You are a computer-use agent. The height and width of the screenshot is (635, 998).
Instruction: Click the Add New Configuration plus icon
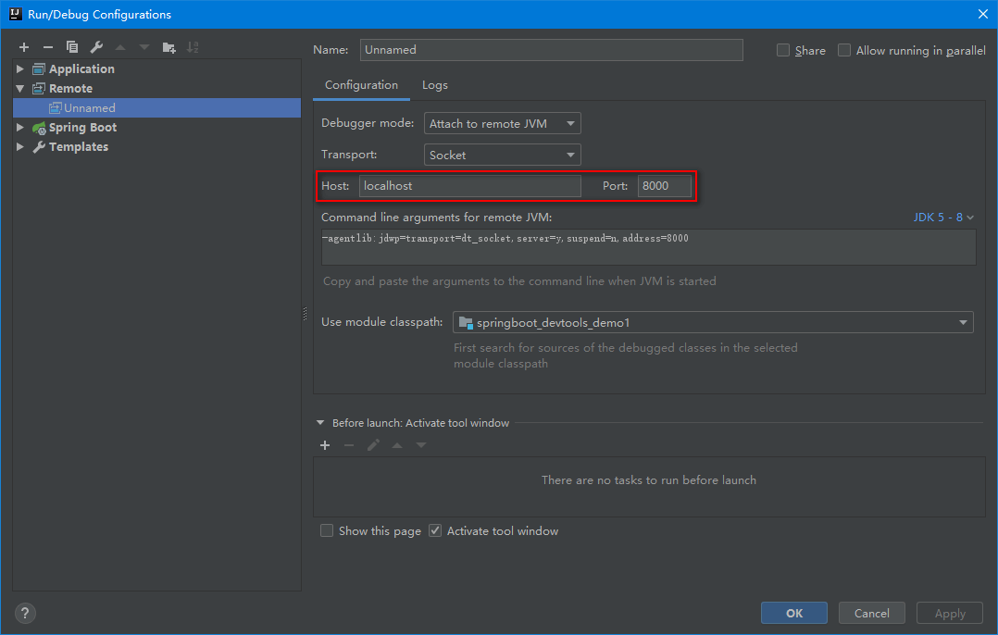(24, 47)
